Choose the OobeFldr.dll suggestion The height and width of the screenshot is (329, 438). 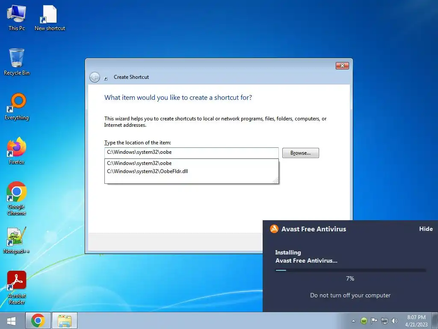191,171
